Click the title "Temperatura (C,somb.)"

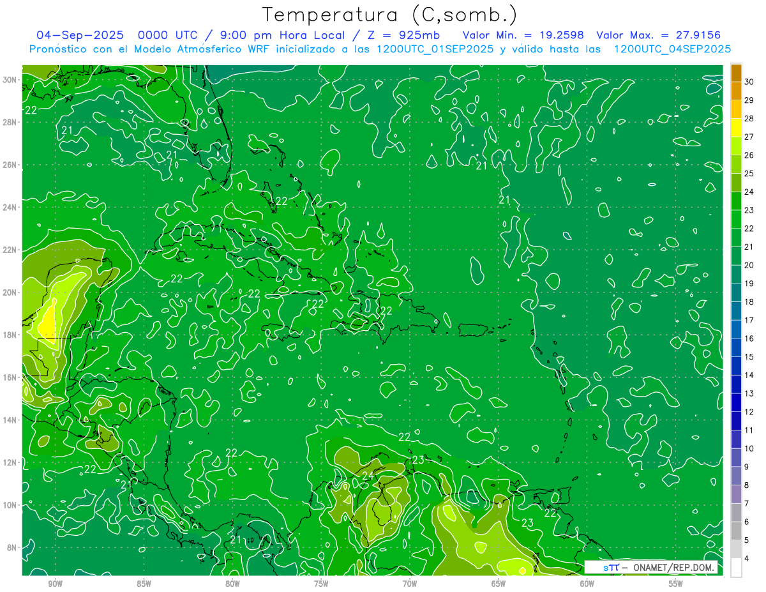[390, 15]
